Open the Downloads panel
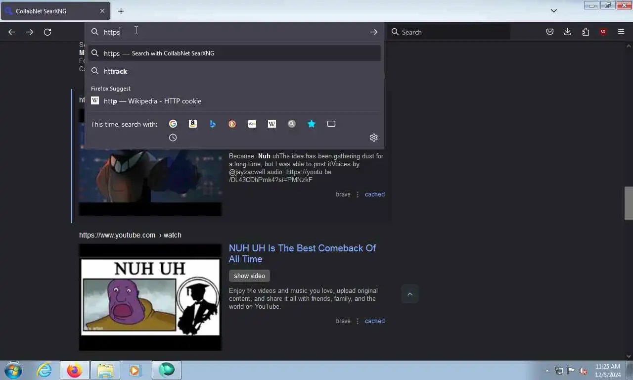Image resolution: width=633 pixels, height=380 pixels. (568, 32)
